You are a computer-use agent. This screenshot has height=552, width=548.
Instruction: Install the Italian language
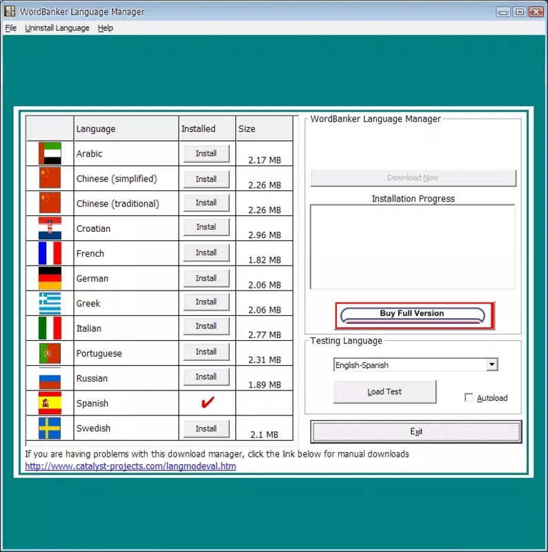point(206,326)
